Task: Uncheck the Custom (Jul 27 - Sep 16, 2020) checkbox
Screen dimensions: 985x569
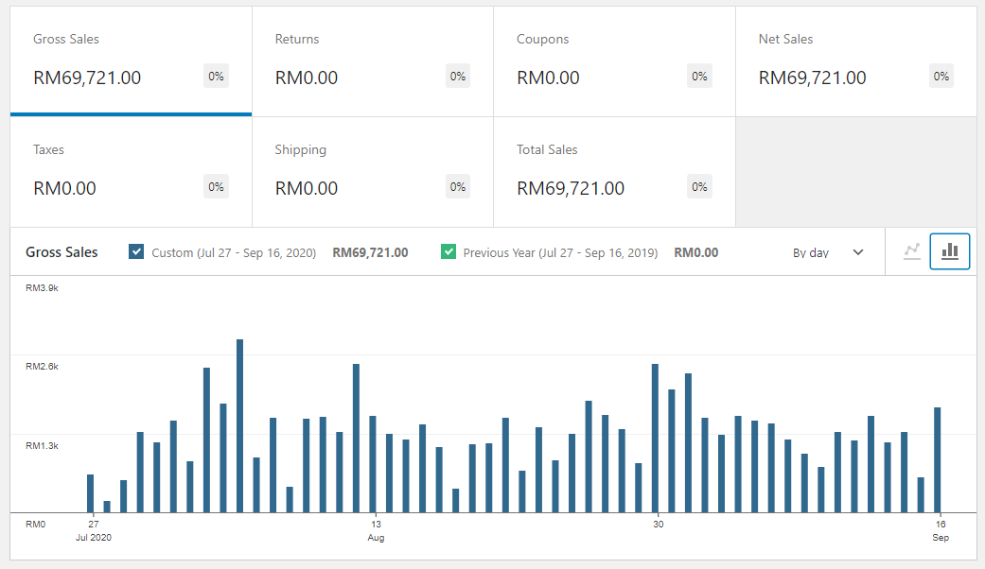Action: point(135,251)
